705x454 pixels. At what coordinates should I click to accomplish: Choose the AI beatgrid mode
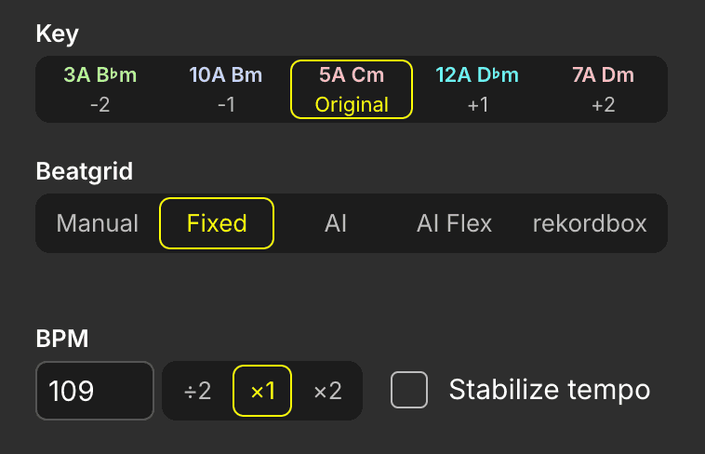coord(336,223)
